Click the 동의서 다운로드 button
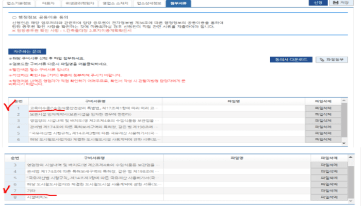Viewport: 361px width, 206px height. pyautogui.click(x=291, y=60)
